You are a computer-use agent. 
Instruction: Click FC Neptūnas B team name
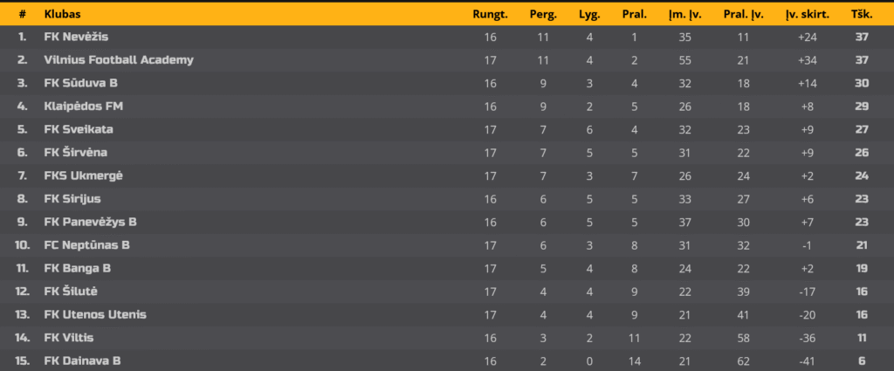pos(86,245)
